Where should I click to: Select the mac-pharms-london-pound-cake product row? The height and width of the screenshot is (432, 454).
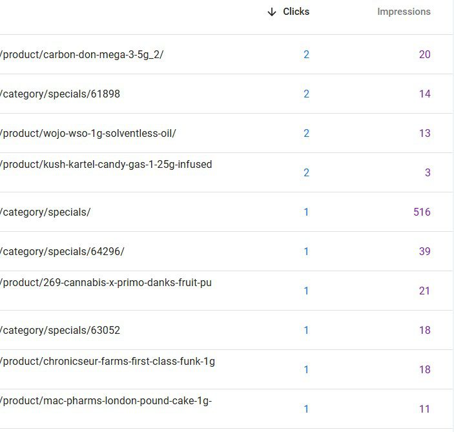[107, 401]
